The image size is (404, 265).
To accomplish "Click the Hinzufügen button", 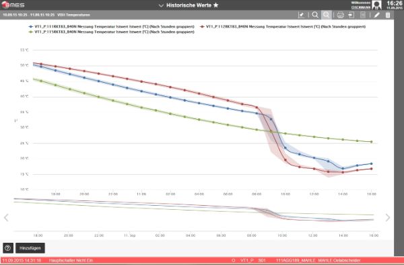I will pyautogui.click(x=30, y=248).
